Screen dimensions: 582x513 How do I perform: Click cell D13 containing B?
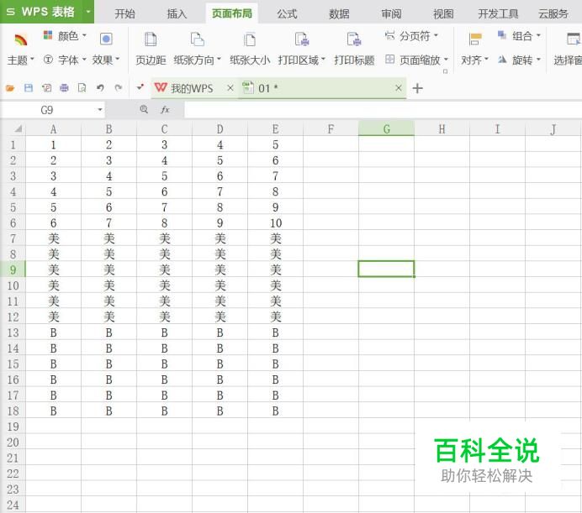(220, 332)
